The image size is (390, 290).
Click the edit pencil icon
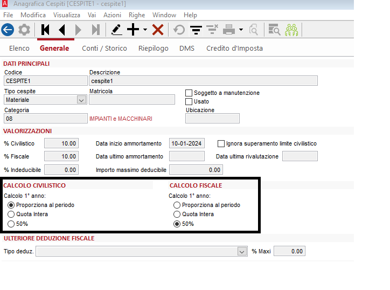tap(116, 30)
